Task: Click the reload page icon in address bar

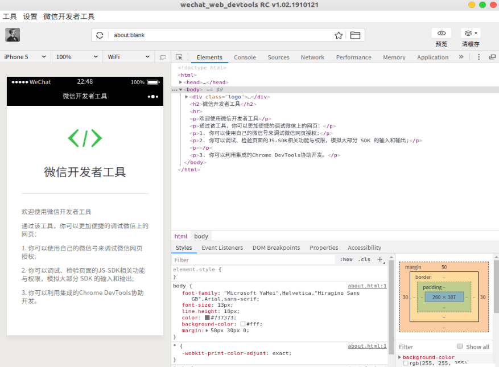Action: pos(100,35)
